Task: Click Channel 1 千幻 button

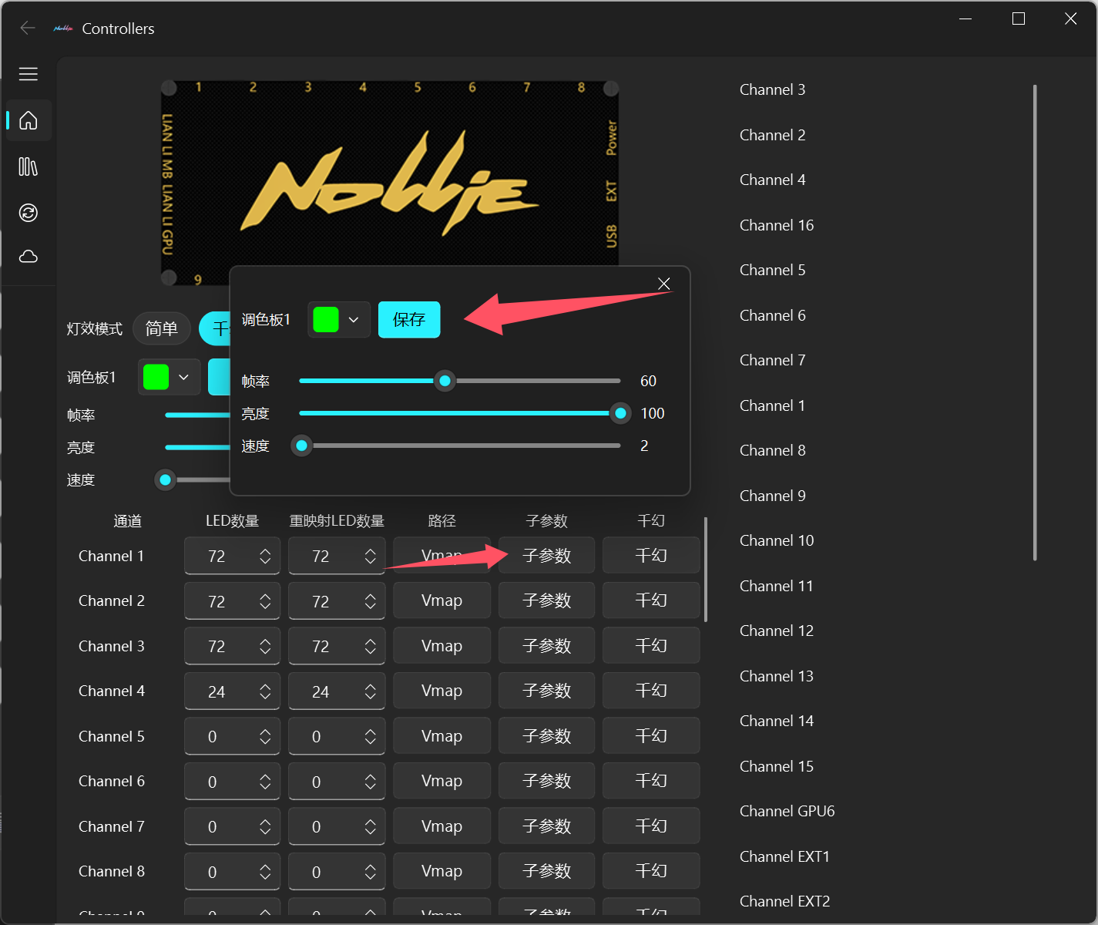Action: [x=651, y=556]
